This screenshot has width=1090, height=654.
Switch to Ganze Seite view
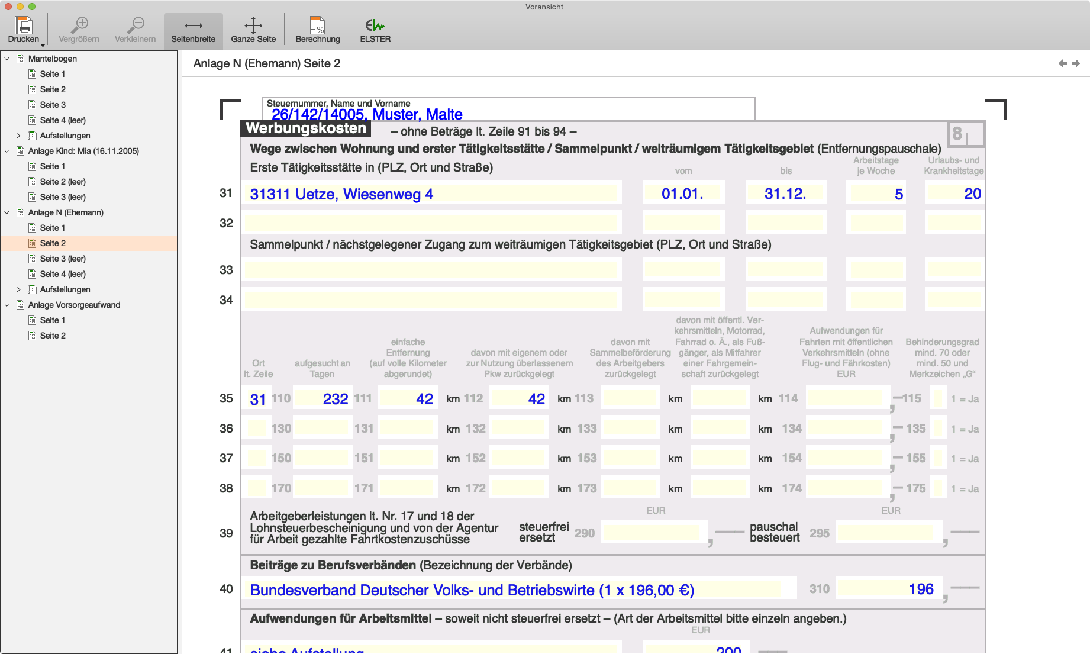[253, 25]
